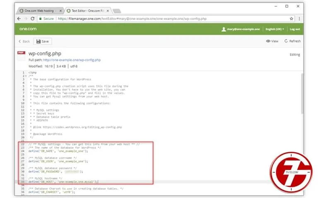This screenshot has height=198, width=318.
Task: Click the Modified 16:19 timestamp
Action: point(41,66)
